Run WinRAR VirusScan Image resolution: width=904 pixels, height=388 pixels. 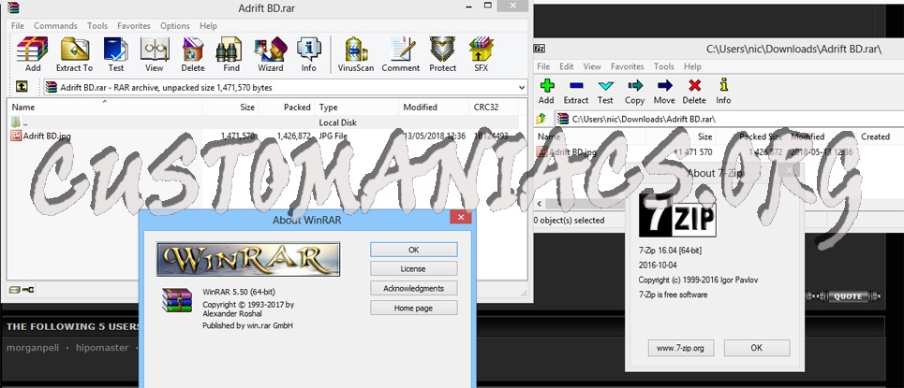pos(356,54)
